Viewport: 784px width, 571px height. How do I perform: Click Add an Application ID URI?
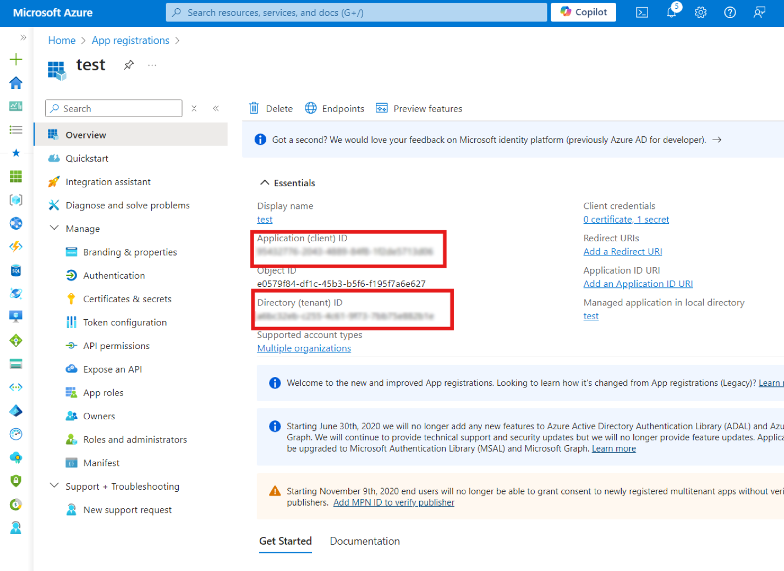(x=638, y=284)
